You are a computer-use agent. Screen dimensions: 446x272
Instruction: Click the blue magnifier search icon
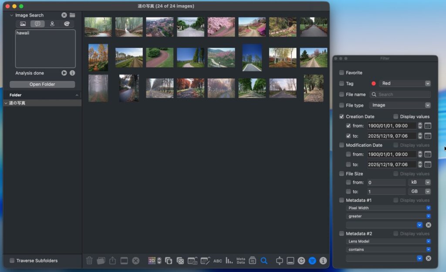tap(264, 261)
